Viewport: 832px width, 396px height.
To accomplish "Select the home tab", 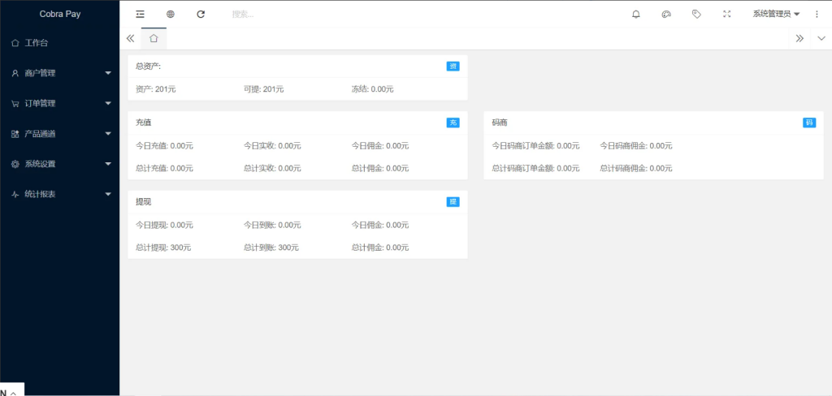I will [x=154, y=38].
